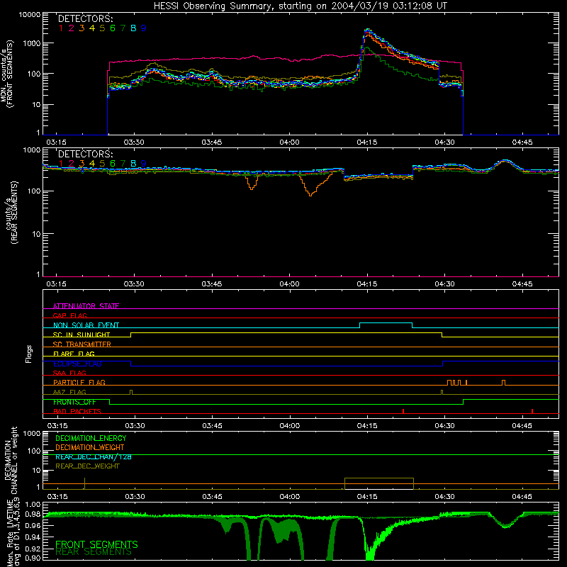Pick detector 9 in front segments legend
567x567 pixels.
coord(144,28)
